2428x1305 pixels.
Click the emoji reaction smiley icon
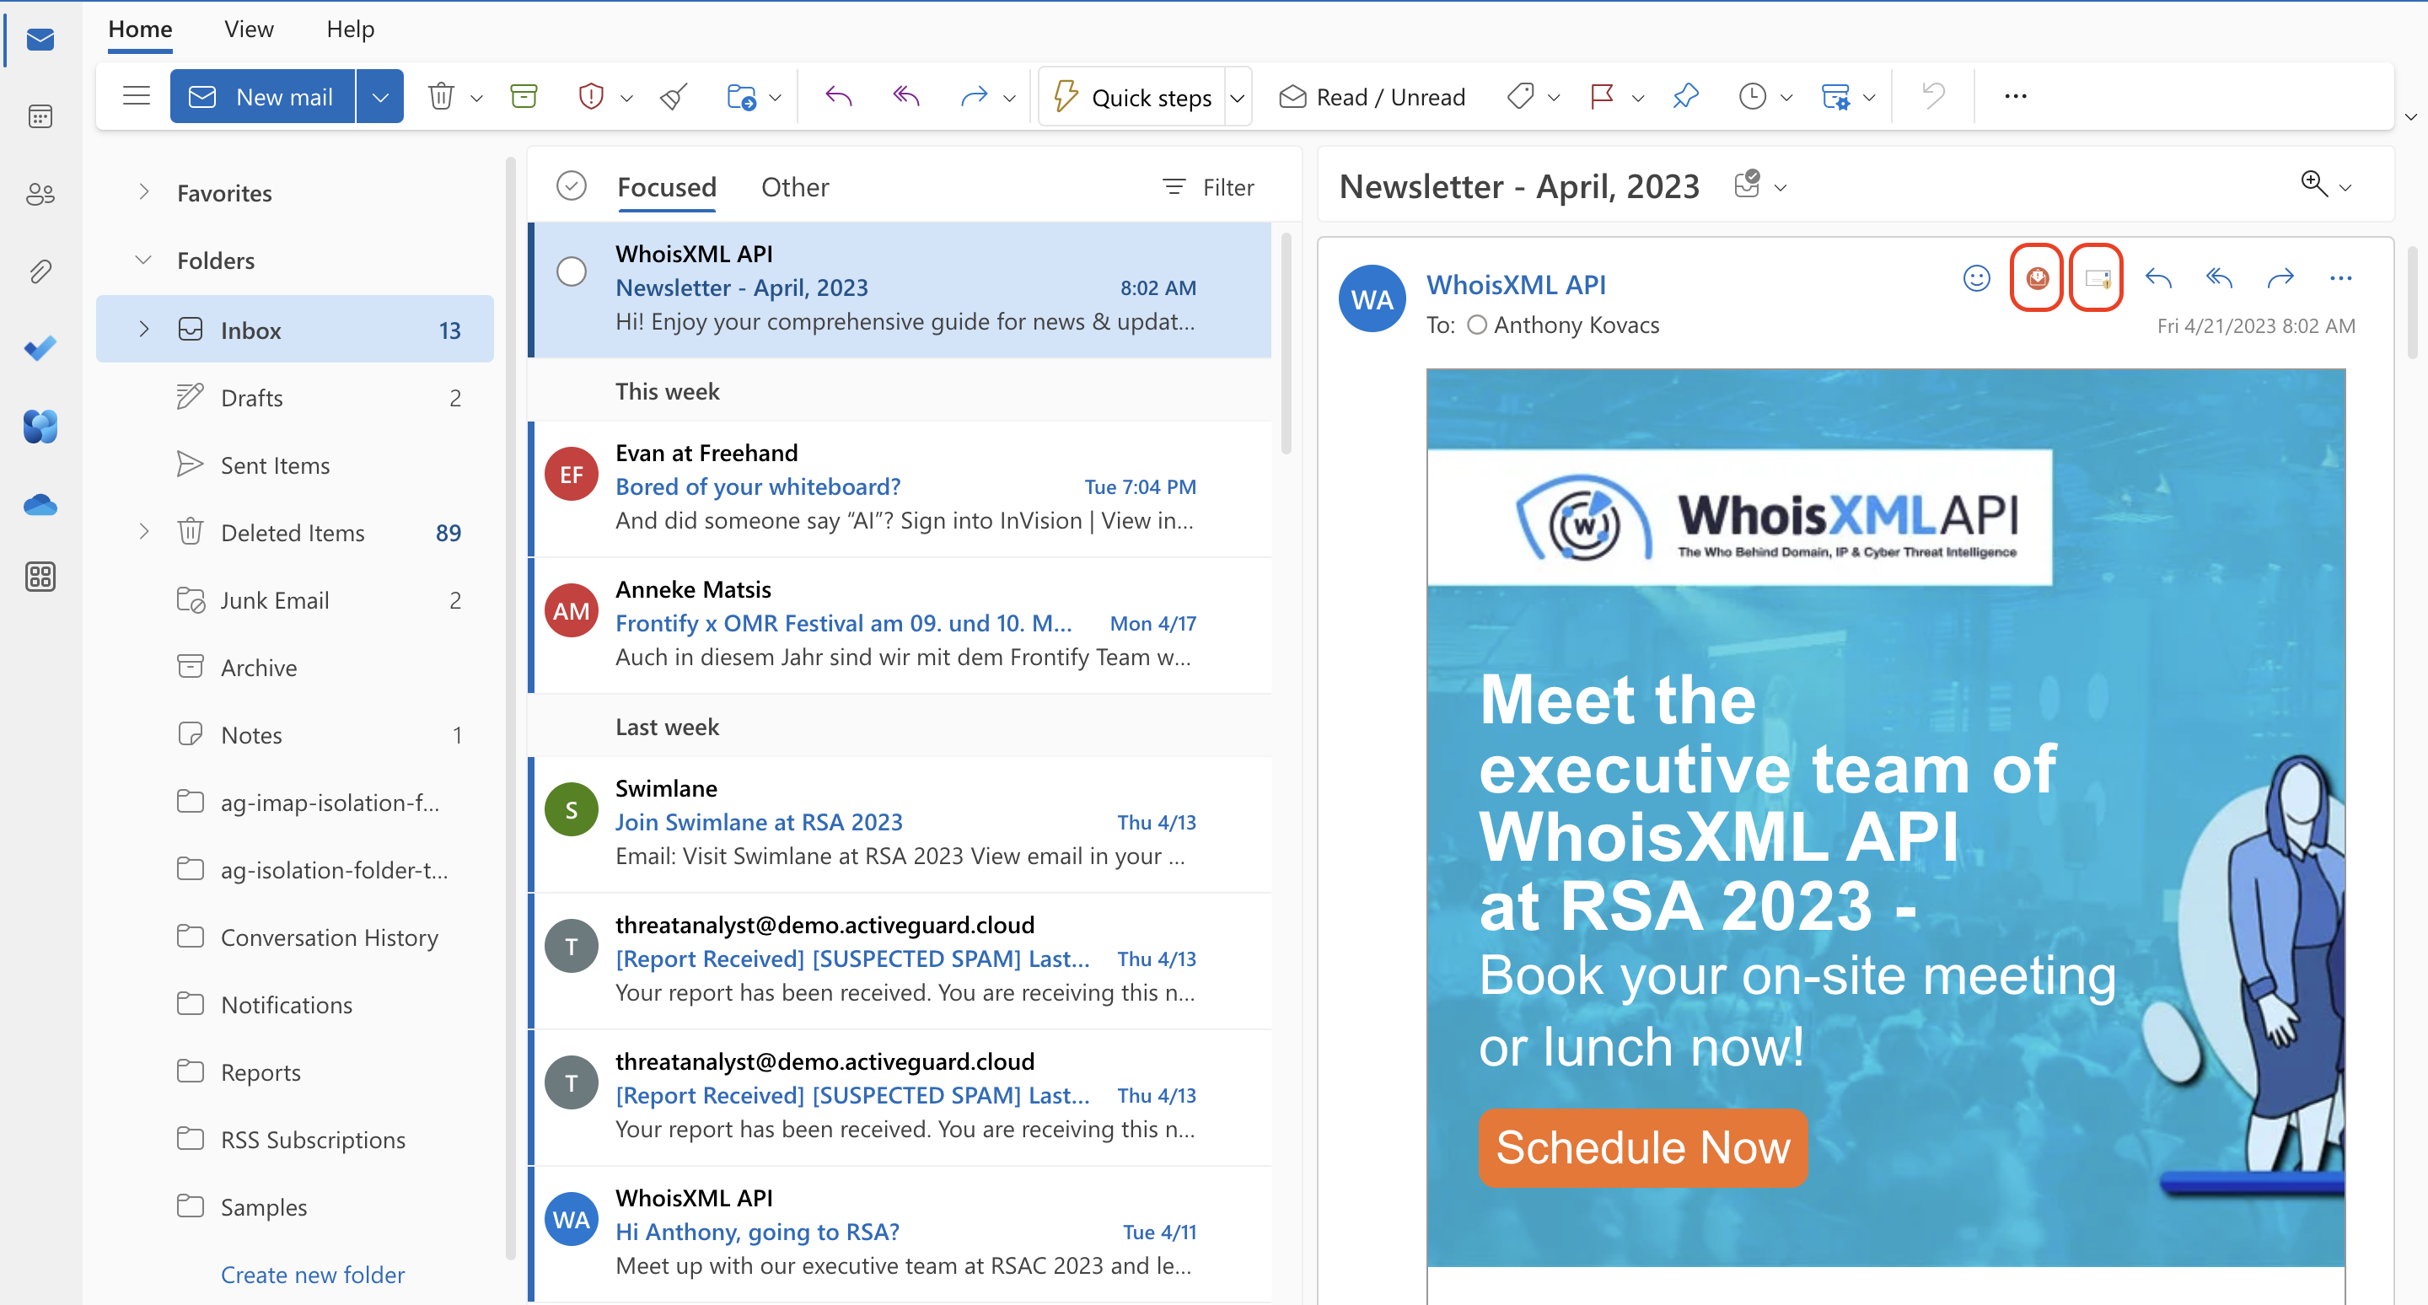click(x=1976, y=278)
